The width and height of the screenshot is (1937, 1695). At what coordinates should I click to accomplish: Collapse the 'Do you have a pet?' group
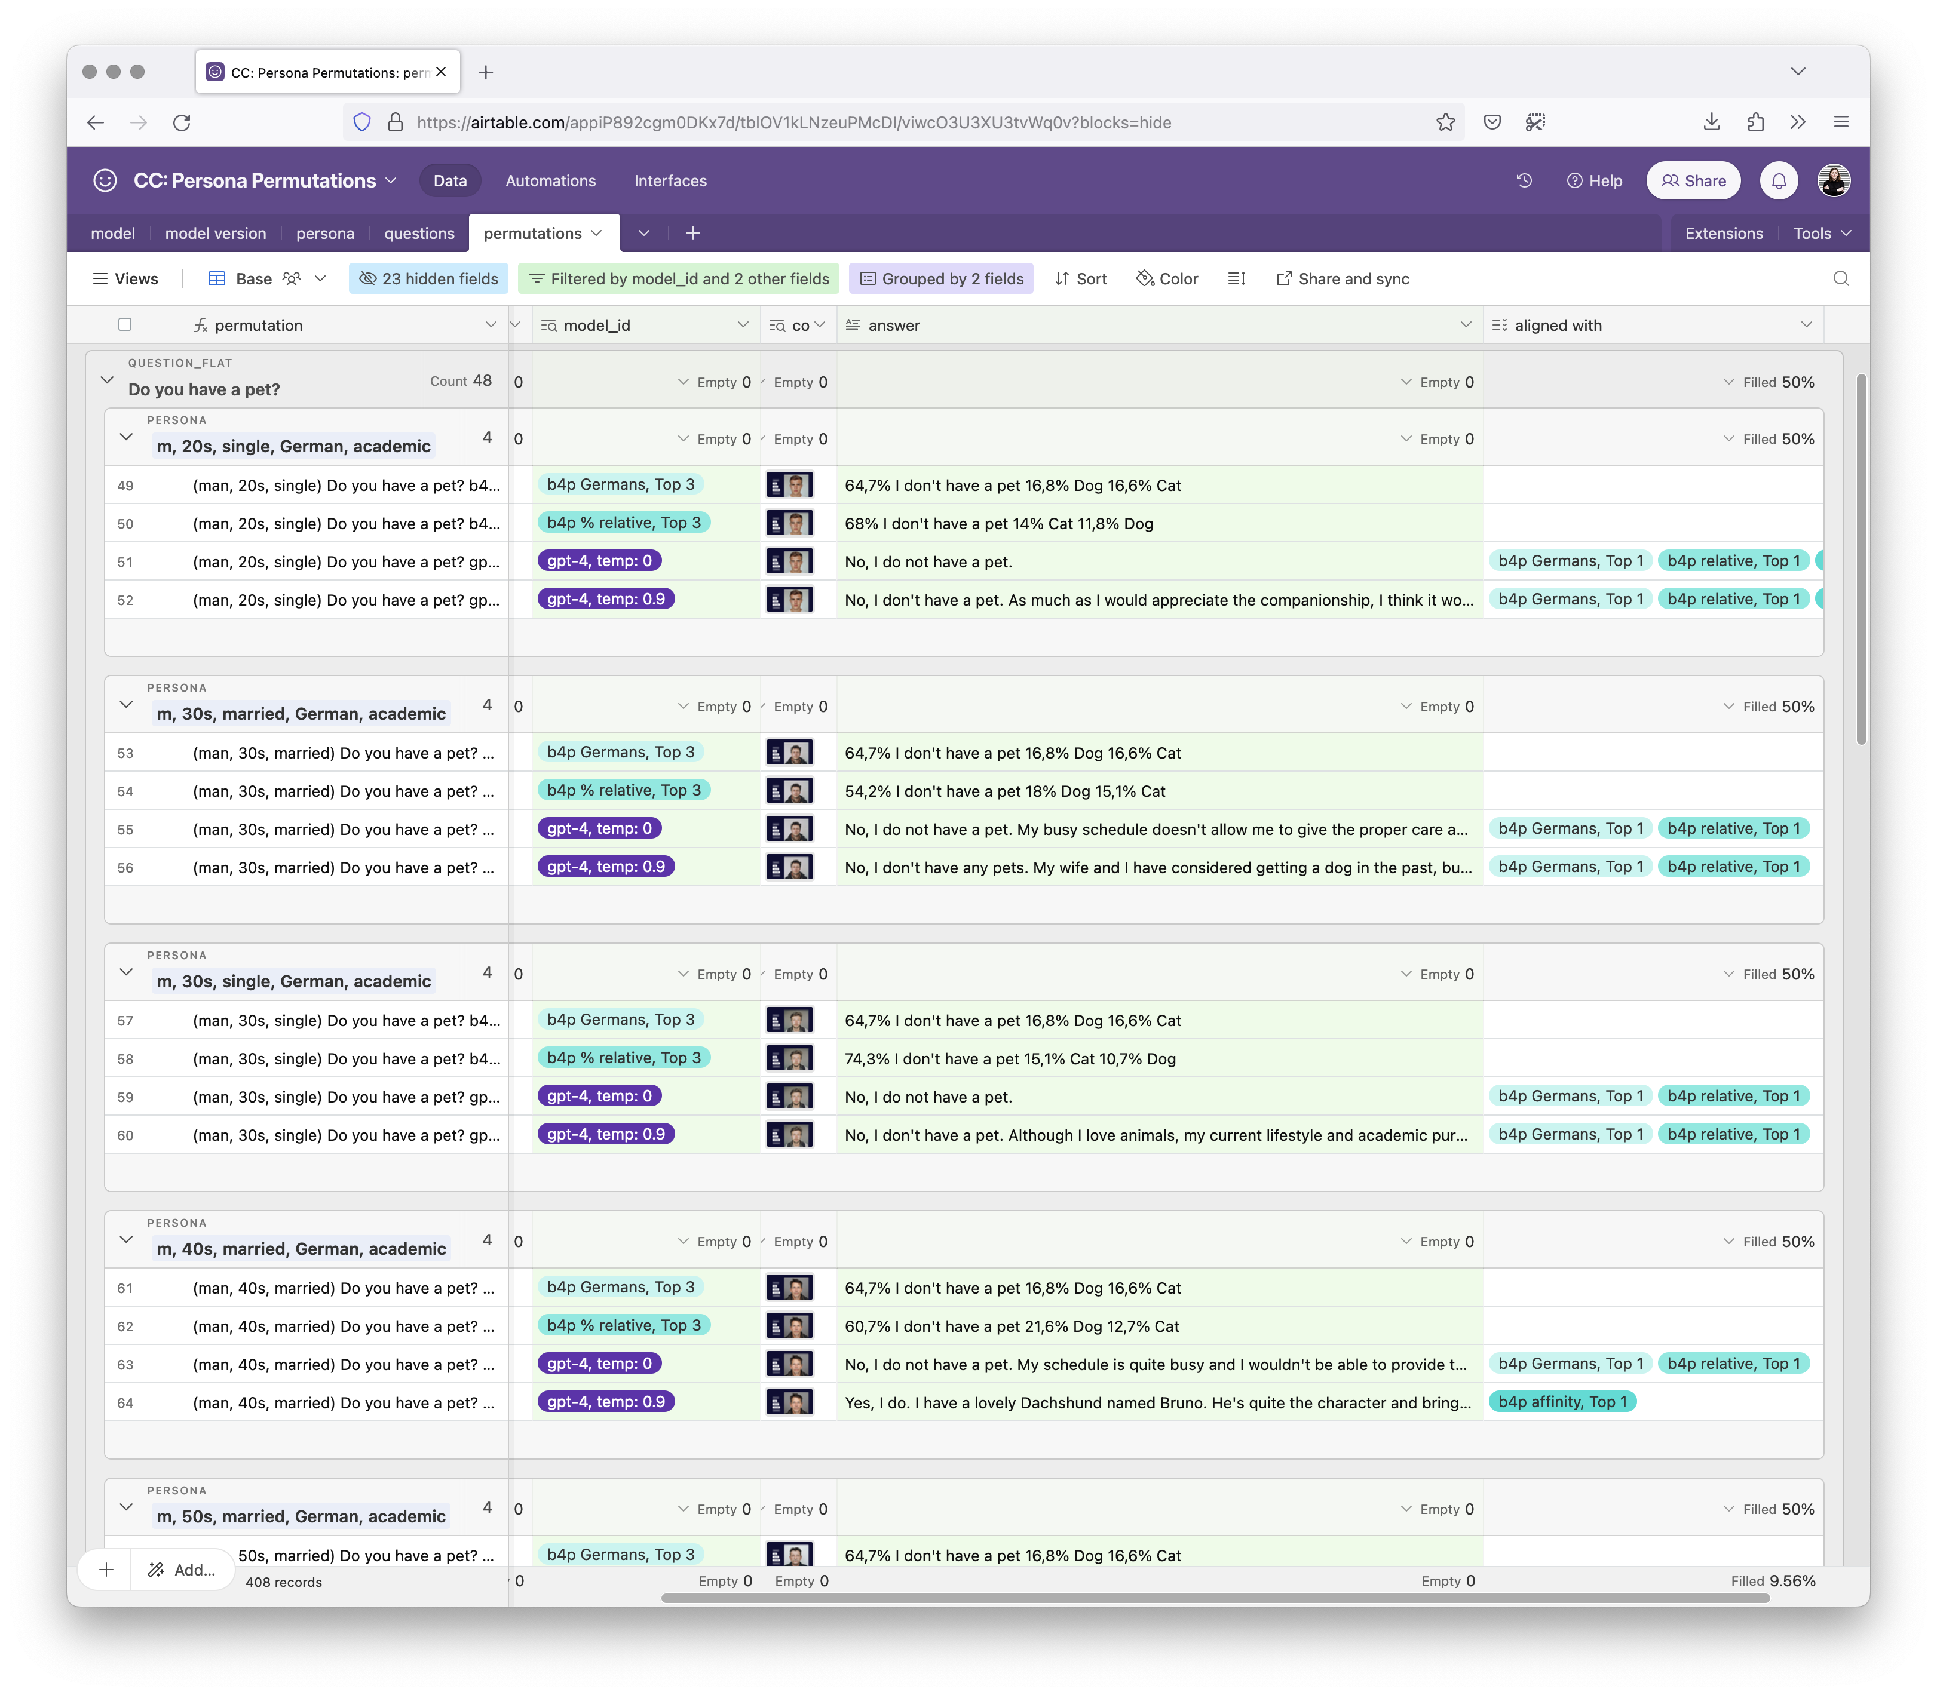107,380
